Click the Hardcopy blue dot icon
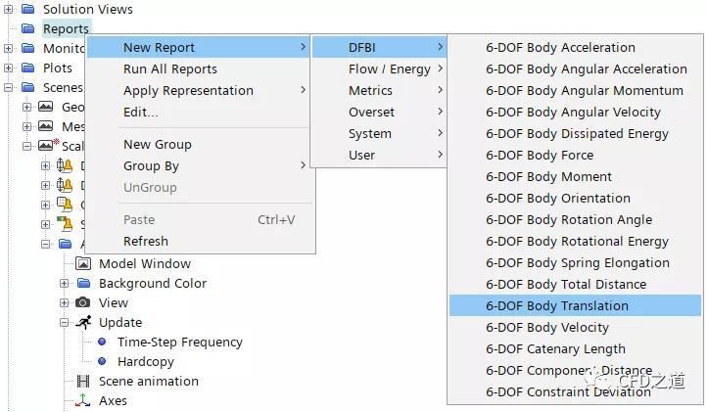This screenshot has height=412, width=708. click(102, 361)
